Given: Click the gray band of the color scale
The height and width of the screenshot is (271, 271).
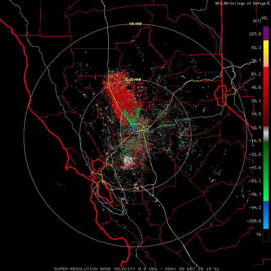Looking at the screenshot, I should point(266,134).
